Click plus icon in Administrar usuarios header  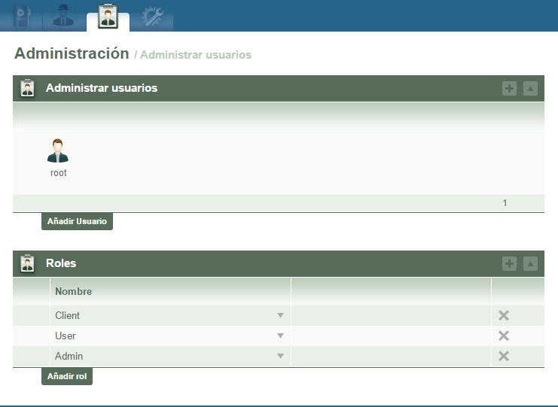tap(510, 89)
